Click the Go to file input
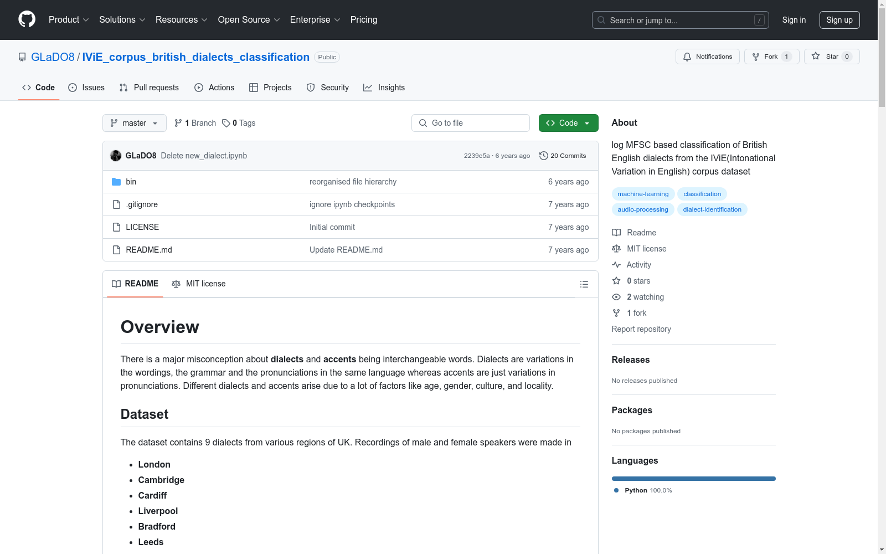 point(471,123)
